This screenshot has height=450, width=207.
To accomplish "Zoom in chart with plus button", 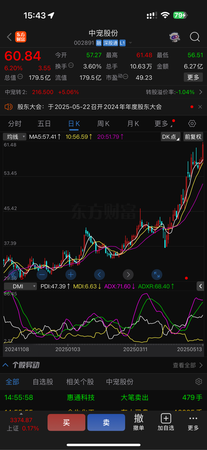I will pos(71,274).
